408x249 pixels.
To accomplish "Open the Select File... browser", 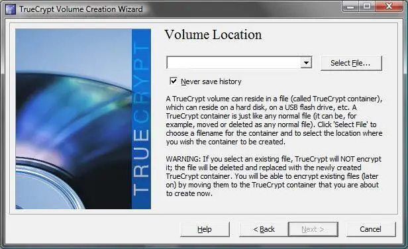I will click(351, 63).
